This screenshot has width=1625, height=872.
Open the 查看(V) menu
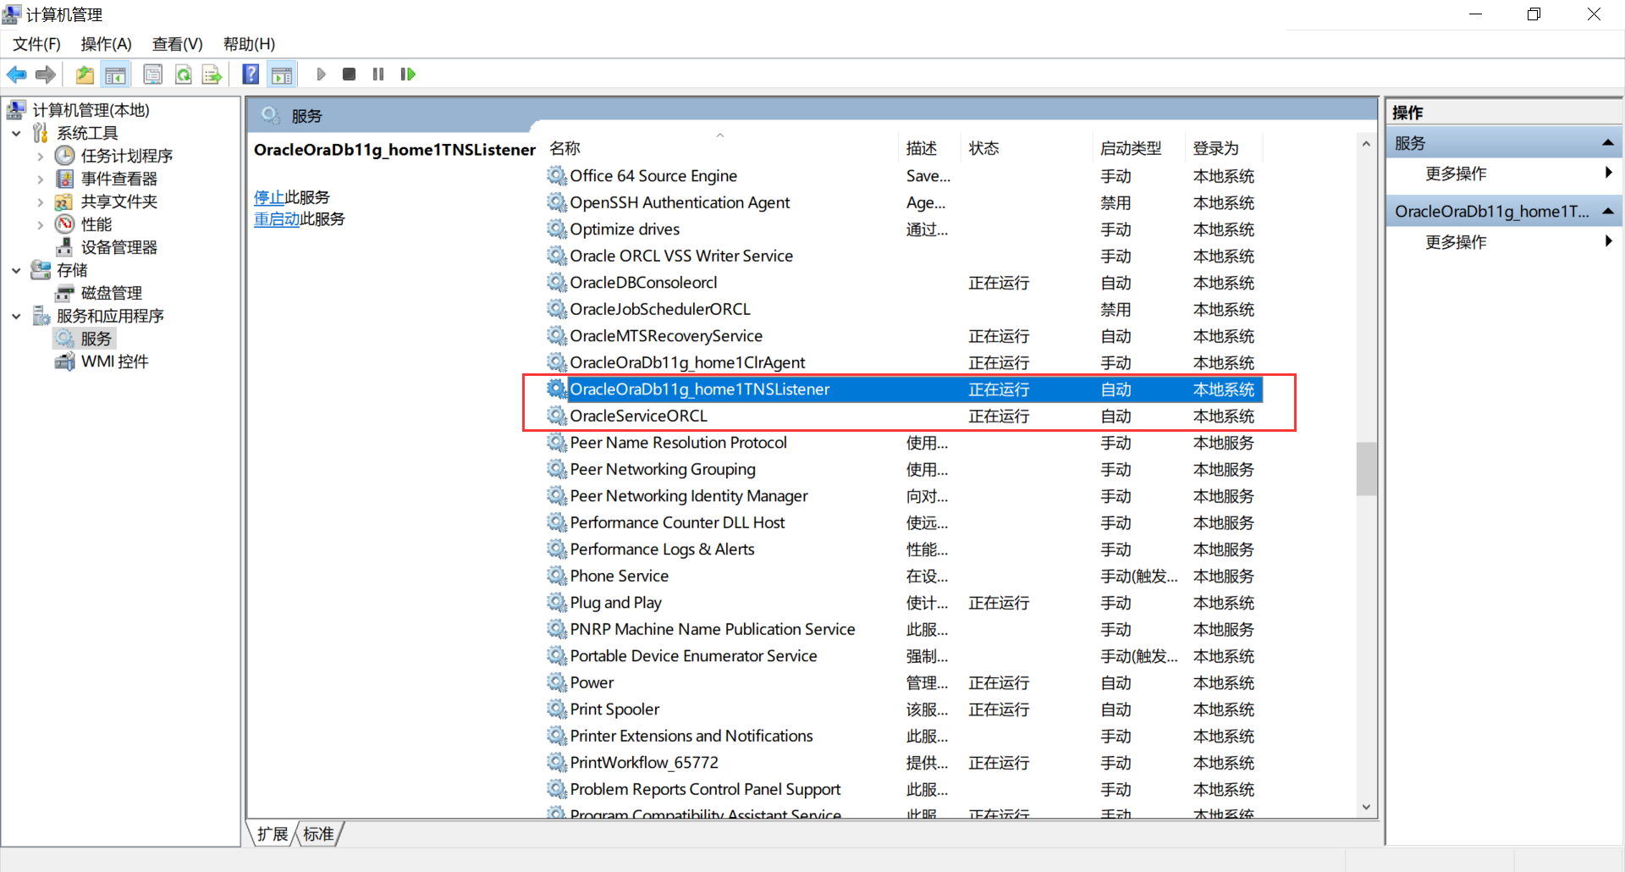tap(177, 44)
